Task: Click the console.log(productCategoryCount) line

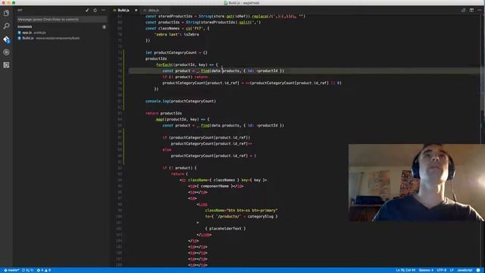Action: tap(180, 101)
